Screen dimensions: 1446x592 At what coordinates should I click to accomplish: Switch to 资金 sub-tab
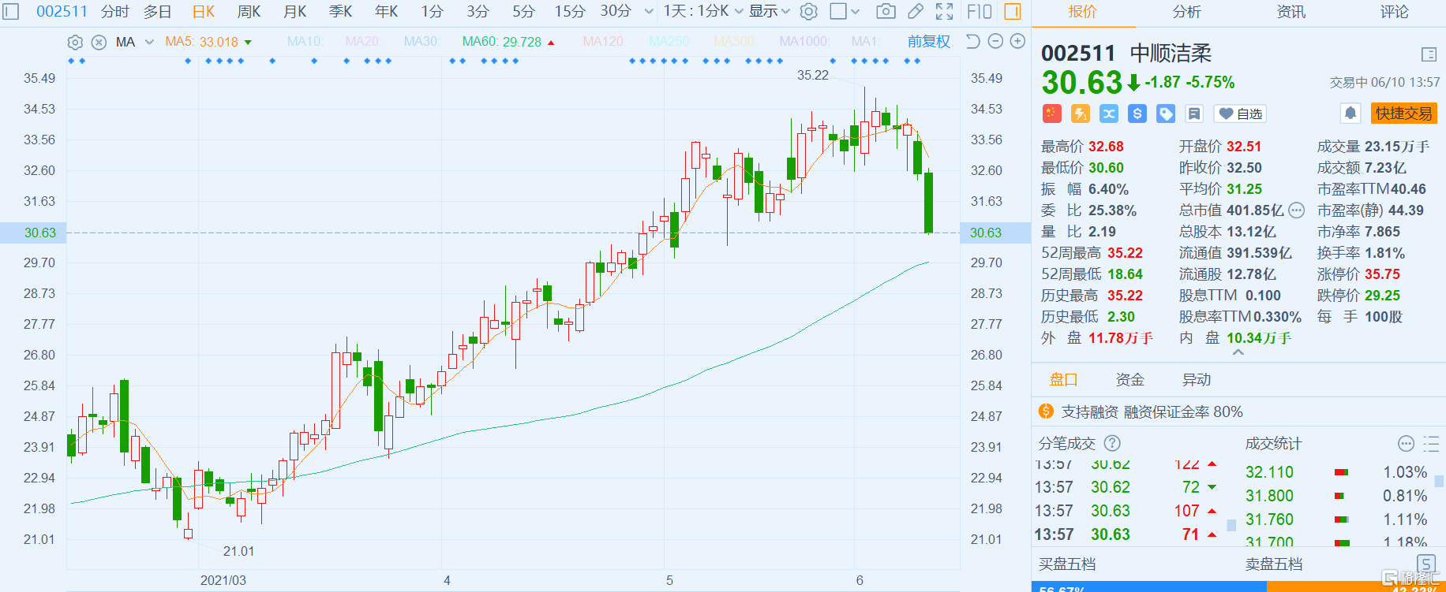pyautogui.click(x=1129, y=380)
